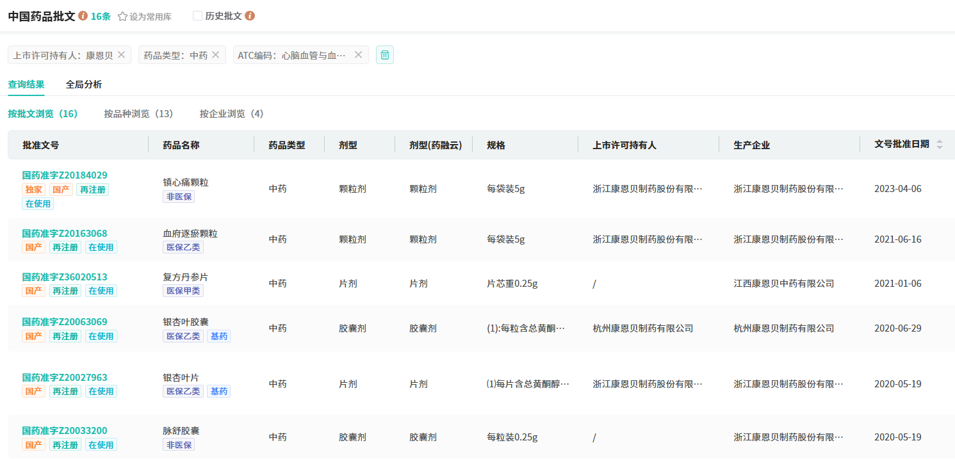This screenshot has width=955, height=459.
Task: Remove the 药品类型 中药 filter tag
Action: point(216,55)
